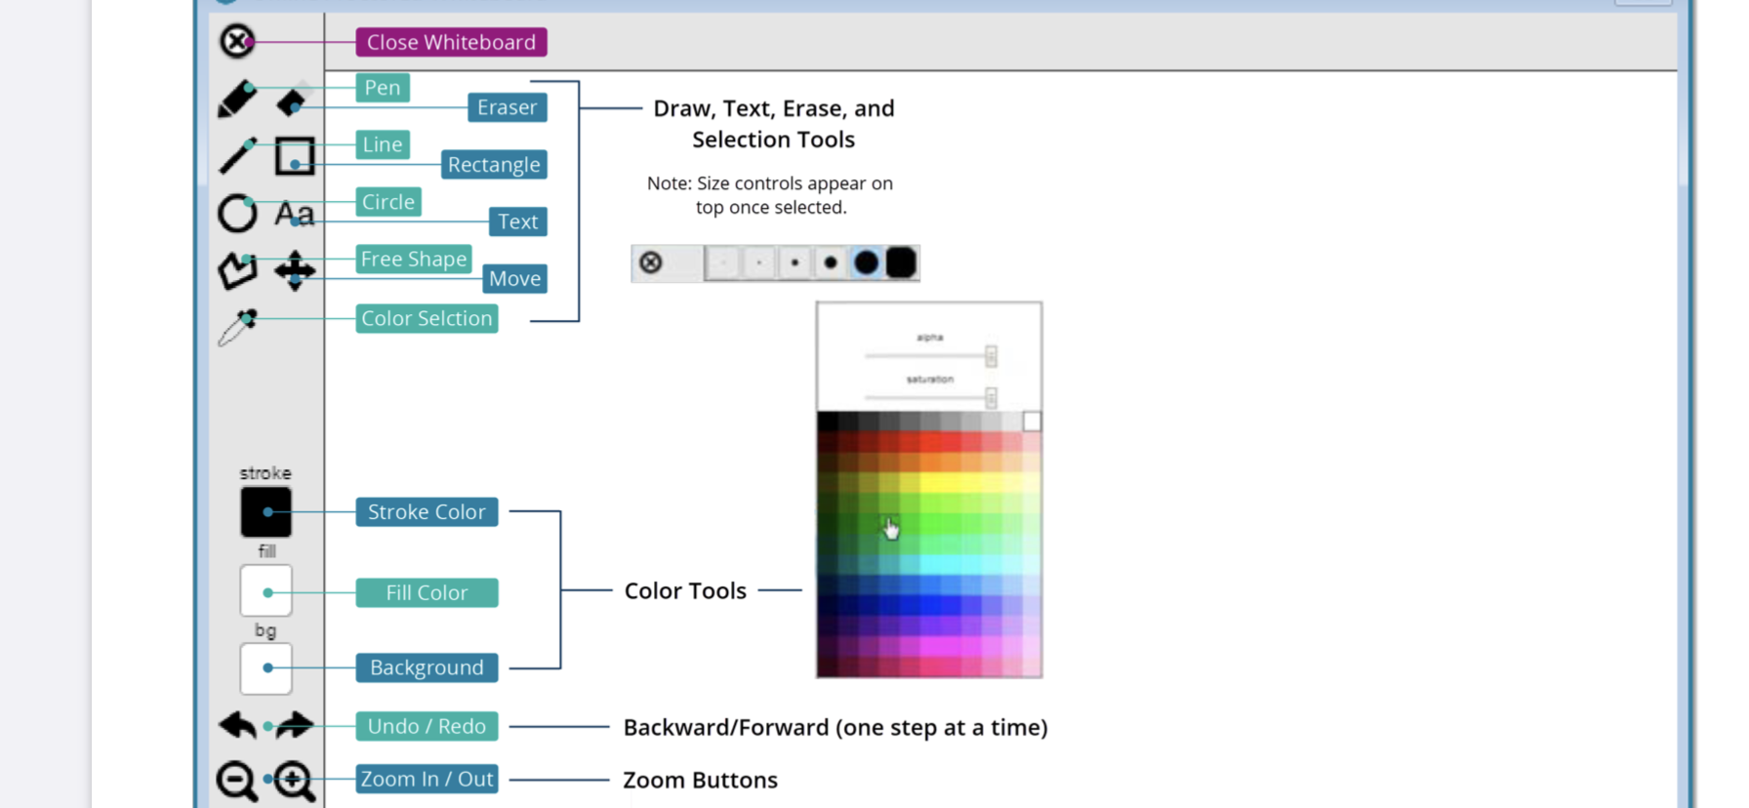Pick the Rectangle shape tool
Screen dimensions: 1749x808
pos(294,156)
